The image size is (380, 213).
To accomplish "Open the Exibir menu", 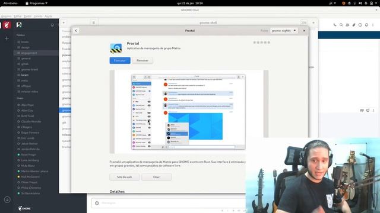I will pyautogui.click(x=28, y=16).
